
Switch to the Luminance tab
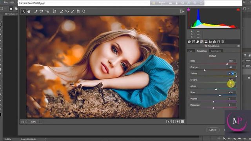point(216,51)
